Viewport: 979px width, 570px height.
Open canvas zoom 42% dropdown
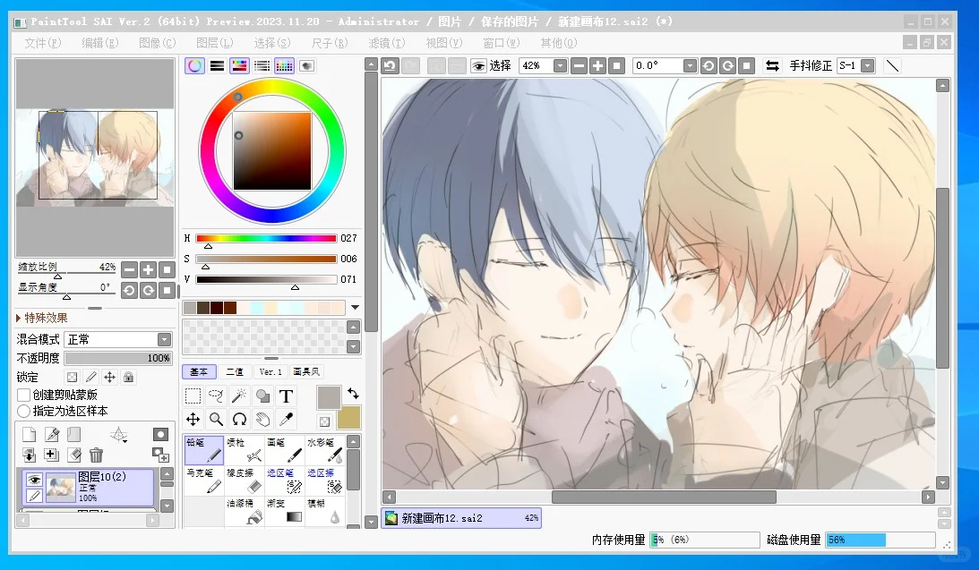coord(560,65)
